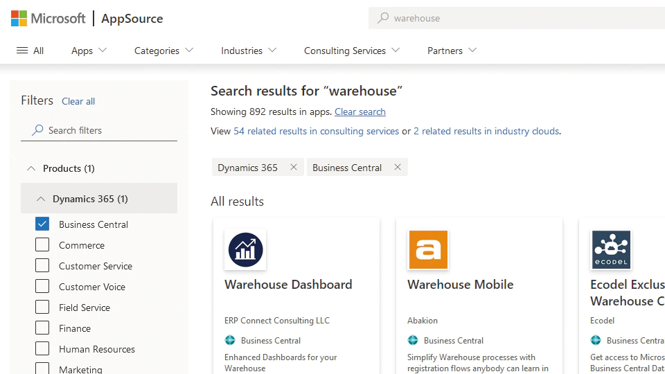Check the Field Service checkbox
This screenshot has width=665, height=374.
click(x=42, y=307)
